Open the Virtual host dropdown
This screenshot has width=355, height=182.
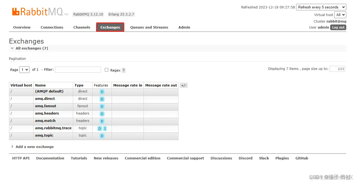(341, 15)
